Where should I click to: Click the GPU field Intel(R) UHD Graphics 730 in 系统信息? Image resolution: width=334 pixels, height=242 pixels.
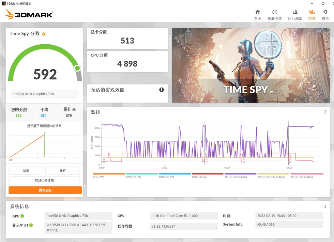tap(78, 216)
